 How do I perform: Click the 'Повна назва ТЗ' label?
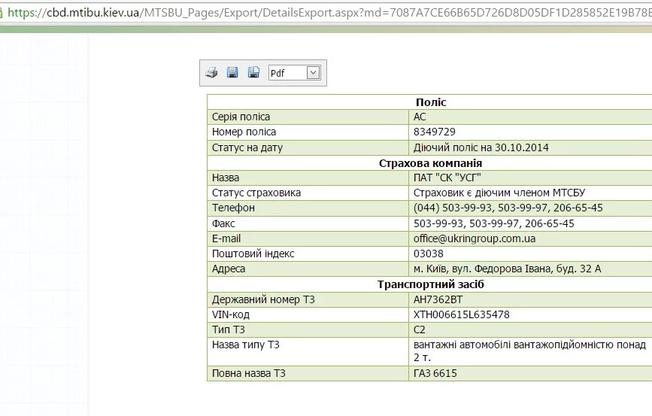(249, 373)
